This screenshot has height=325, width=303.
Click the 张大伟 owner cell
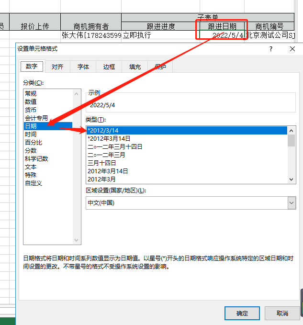91,35
